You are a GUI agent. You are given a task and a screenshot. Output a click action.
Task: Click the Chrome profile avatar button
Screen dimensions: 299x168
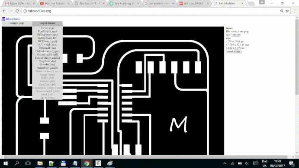pos(262,2)
